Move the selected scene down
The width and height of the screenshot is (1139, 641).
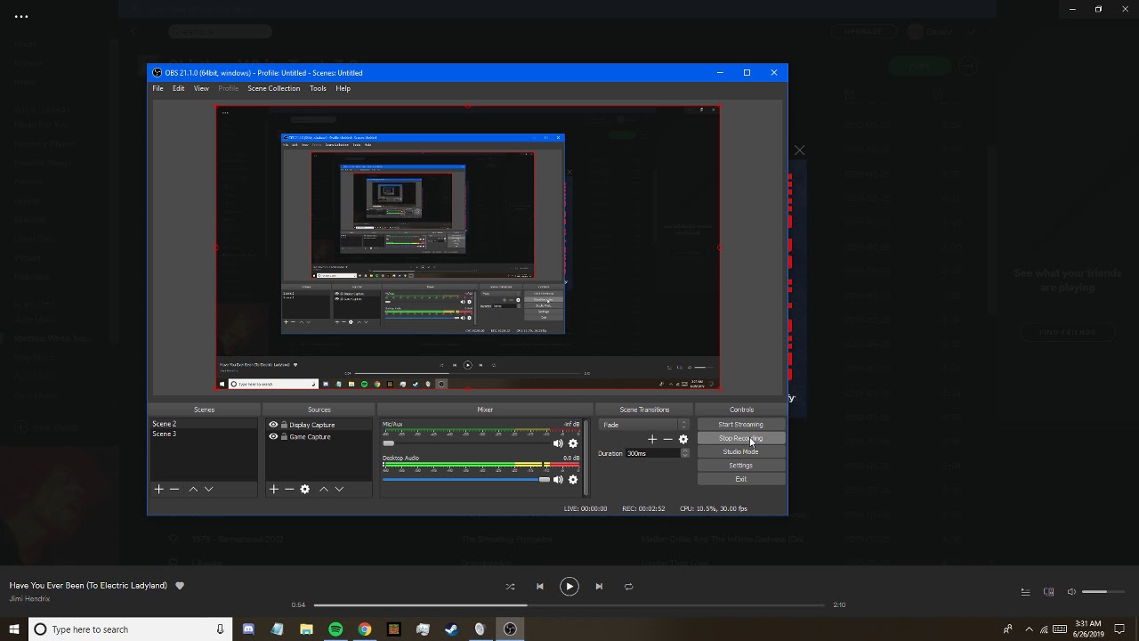point(209,489)
